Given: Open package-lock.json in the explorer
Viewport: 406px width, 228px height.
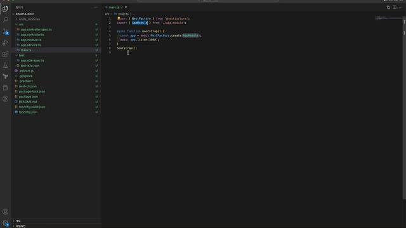Looking at the screenshot, I should click(x=32, y=91).
